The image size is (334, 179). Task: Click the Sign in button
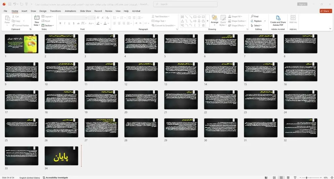[x=302, y=4]
